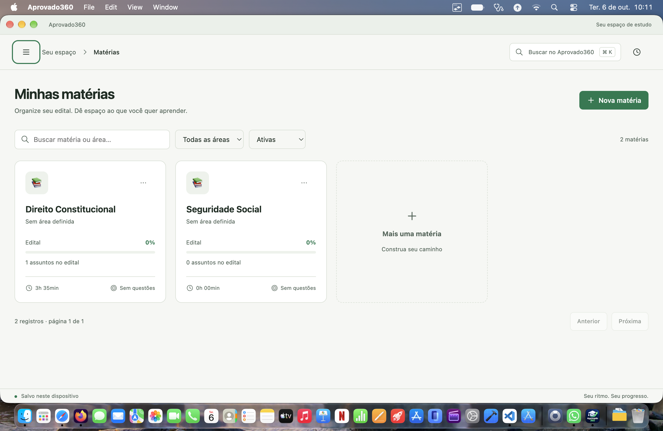Open Control Center in the menu bar
Viewport: 663px width, 431px height.
coord(573,7)
